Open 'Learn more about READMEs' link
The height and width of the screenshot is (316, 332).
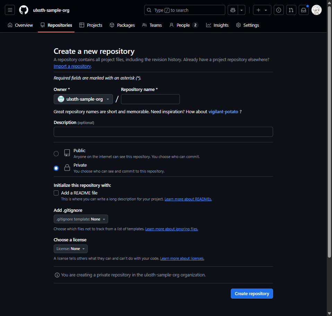pyautogui.click(x=188, y=199)
